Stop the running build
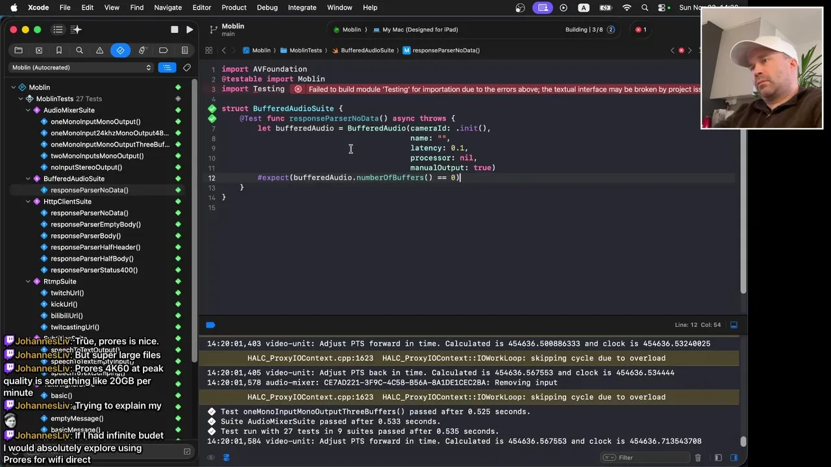This screenshot has height=467, width=831. [174, 29]
